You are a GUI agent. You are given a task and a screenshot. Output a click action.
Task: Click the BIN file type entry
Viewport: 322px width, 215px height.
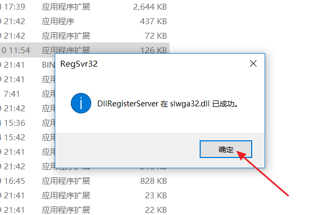pyautogui.click(x=48, y=65)
